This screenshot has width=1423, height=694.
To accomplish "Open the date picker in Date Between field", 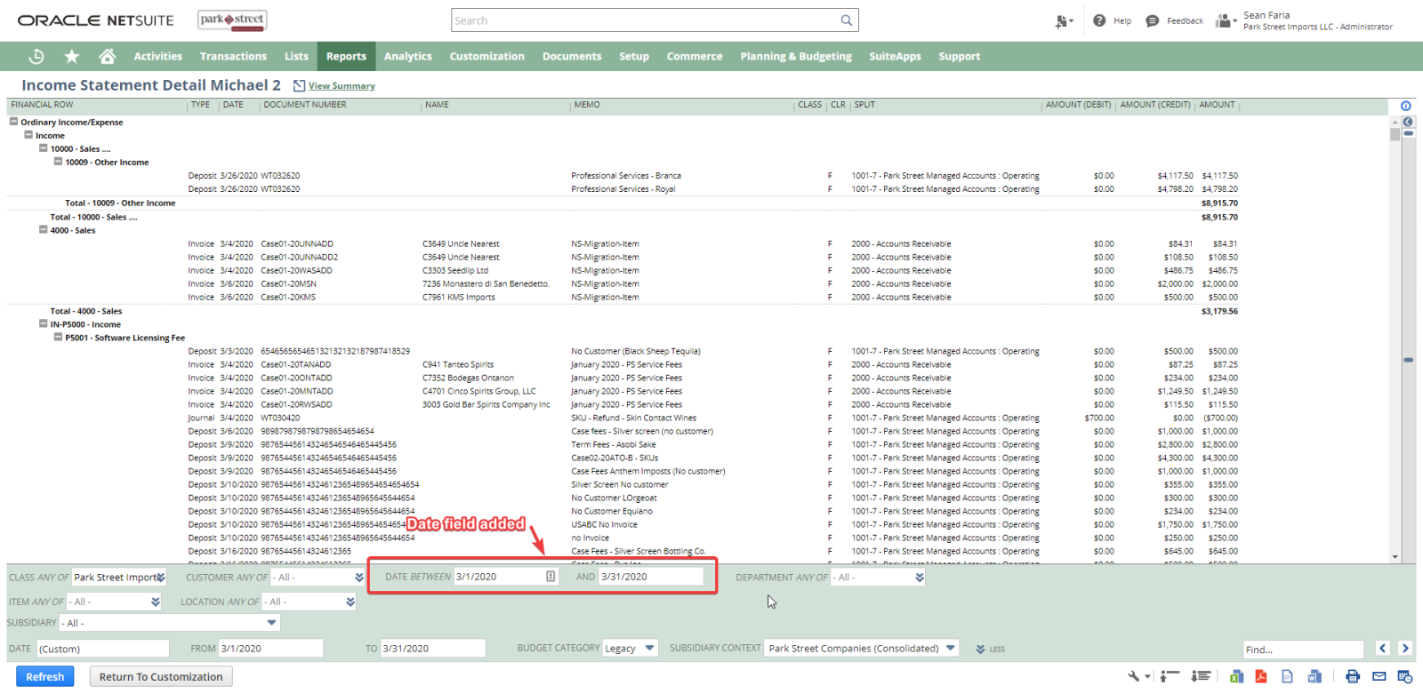I will point(551,577).
